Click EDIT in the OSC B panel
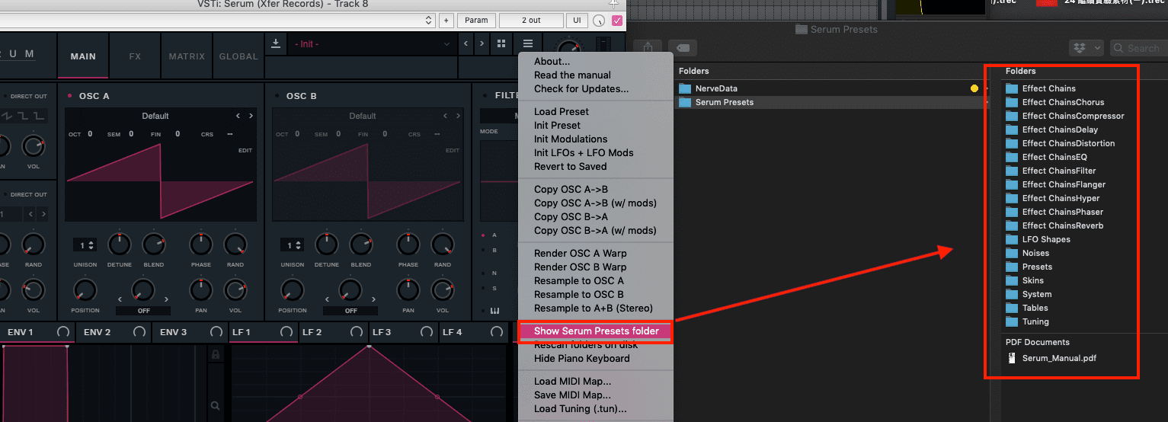Screen dimensions: 1168x422 [x=452, y=150]
